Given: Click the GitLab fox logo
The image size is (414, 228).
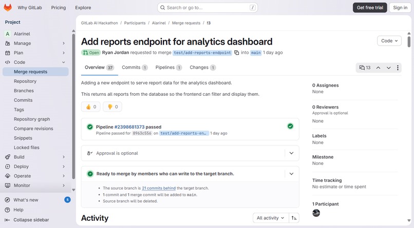Looking at the screenshot, I should coord(8,7).
